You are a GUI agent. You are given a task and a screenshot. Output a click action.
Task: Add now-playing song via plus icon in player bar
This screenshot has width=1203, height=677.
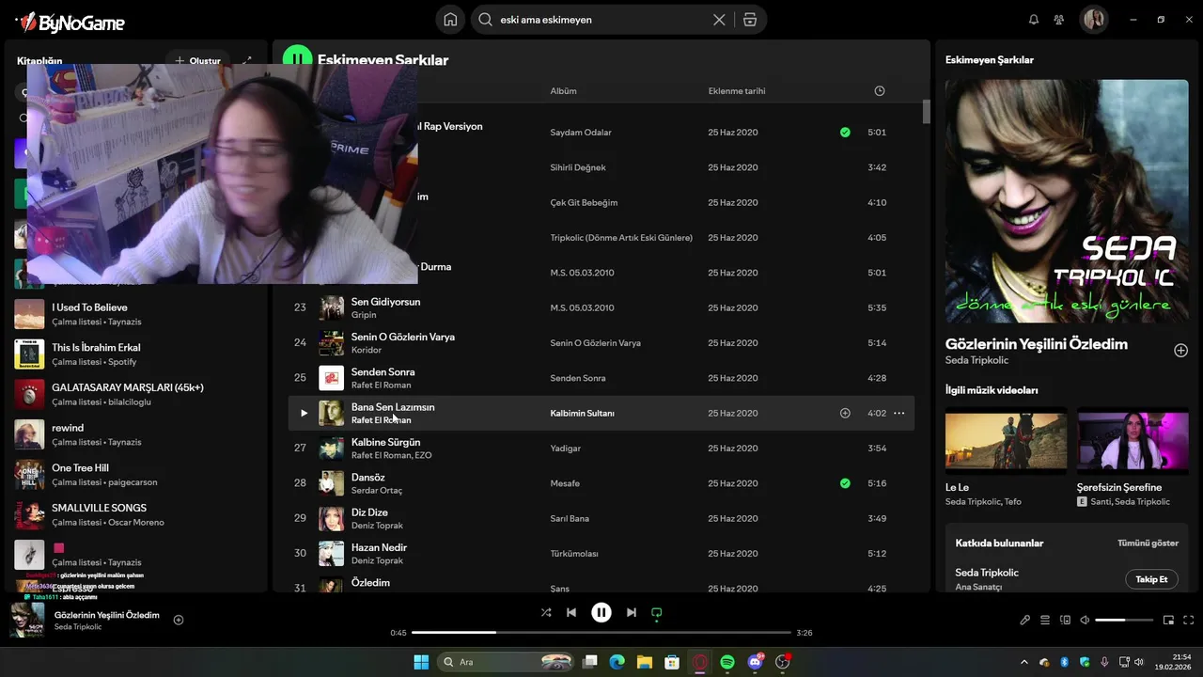[x=179, y=620]
